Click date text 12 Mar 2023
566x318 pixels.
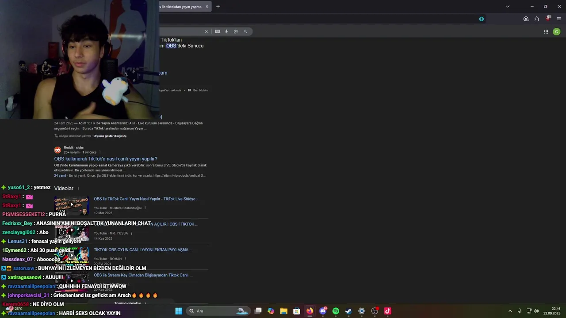[103, 213]
